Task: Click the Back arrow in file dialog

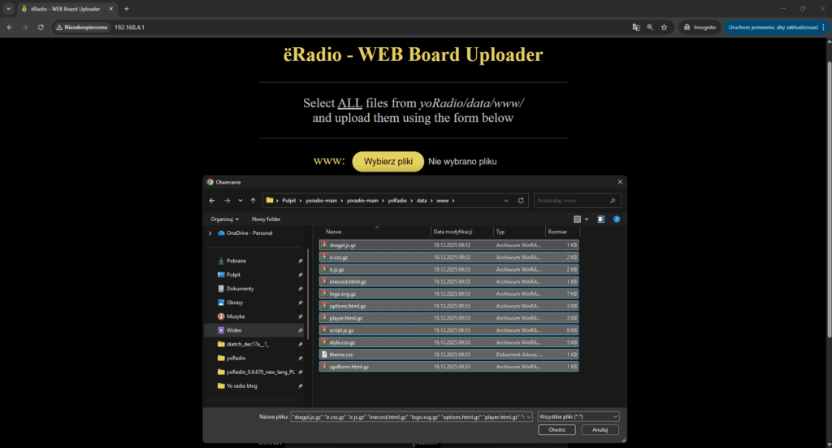Action: click(212, 200)
